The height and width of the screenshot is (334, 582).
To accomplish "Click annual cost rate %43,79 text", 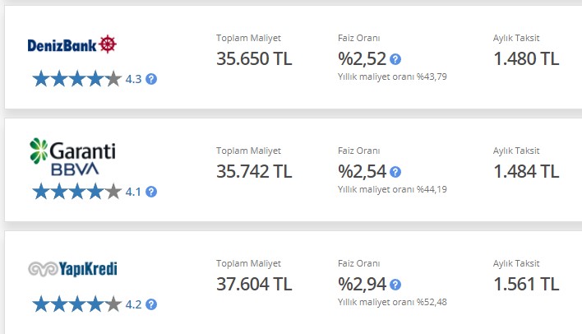I will pyautogui.click(x=392, y=77).
